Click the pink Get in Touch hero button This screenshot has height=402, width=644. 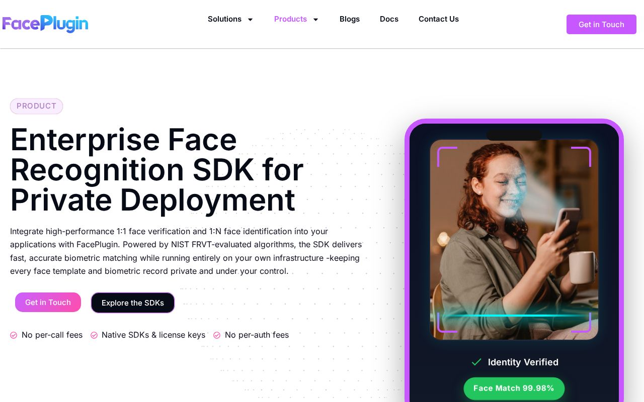click(48, 302)
